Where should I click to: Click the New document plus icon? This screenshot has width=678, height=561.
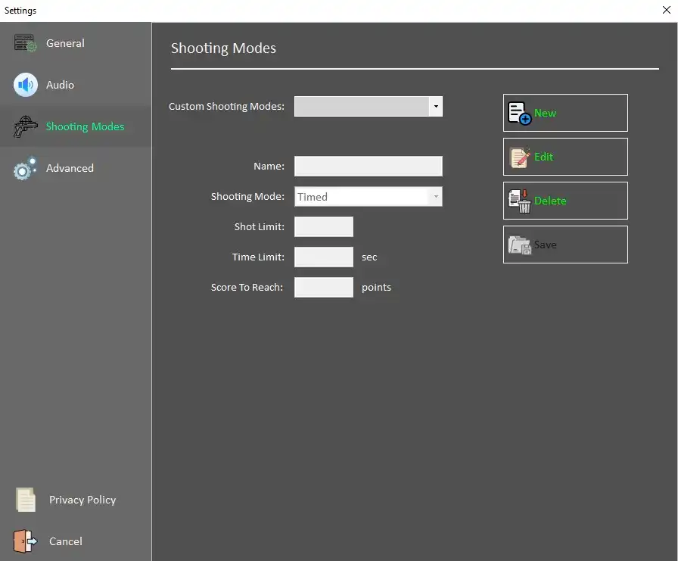(x=519, y=113)
